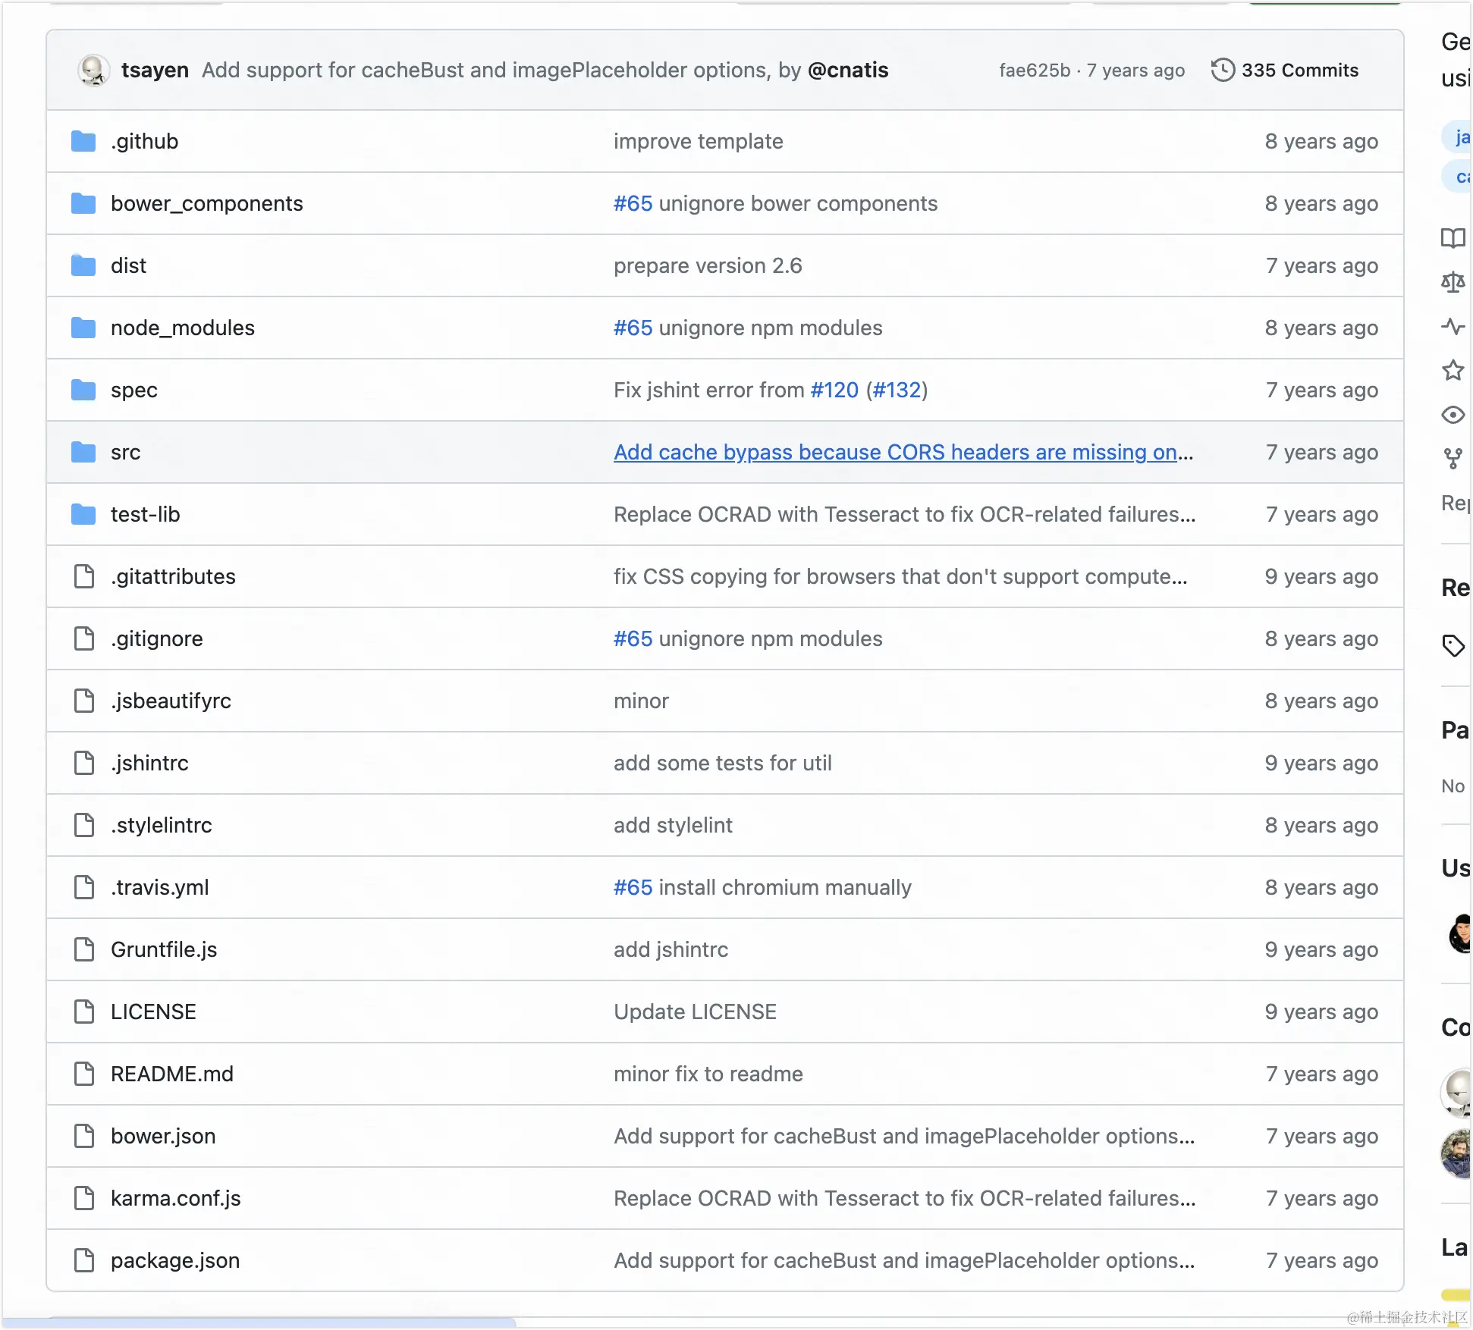The height and width of the screenshot is (1330, 1473).
Task: Click the forks icon in sidebar
Action: [x=1453, y=459]
